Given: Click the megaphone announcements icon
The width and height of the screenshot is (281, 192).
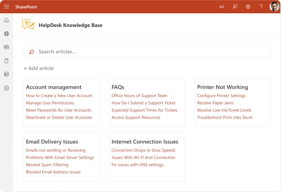Looking at the screenshot, I should 222,7.
